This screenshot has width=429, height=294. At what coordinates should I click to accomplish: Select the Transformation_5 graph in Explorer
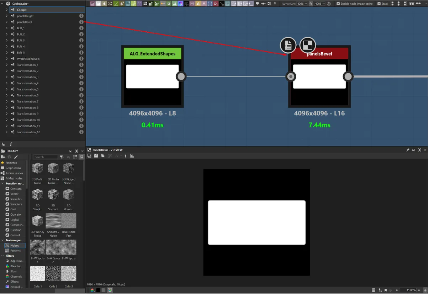[28, 89]
